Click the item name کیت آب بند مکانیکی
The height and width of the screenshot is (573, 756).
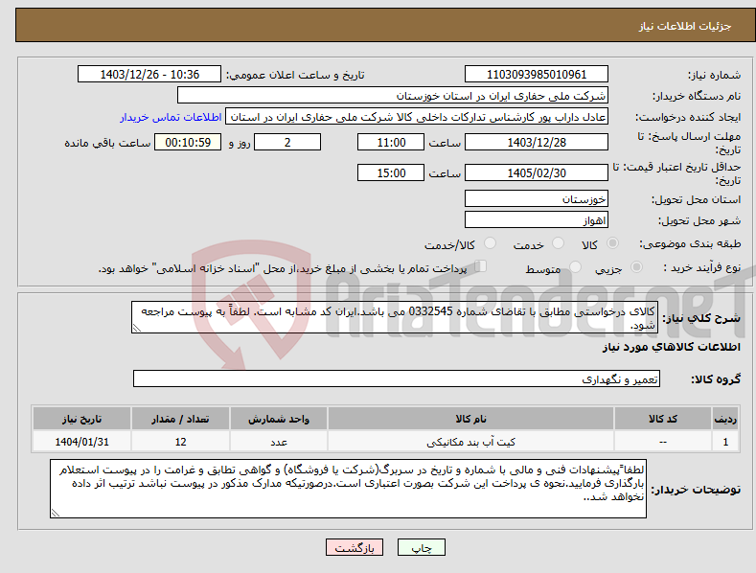pyautogui.click(x=470, y=442)
